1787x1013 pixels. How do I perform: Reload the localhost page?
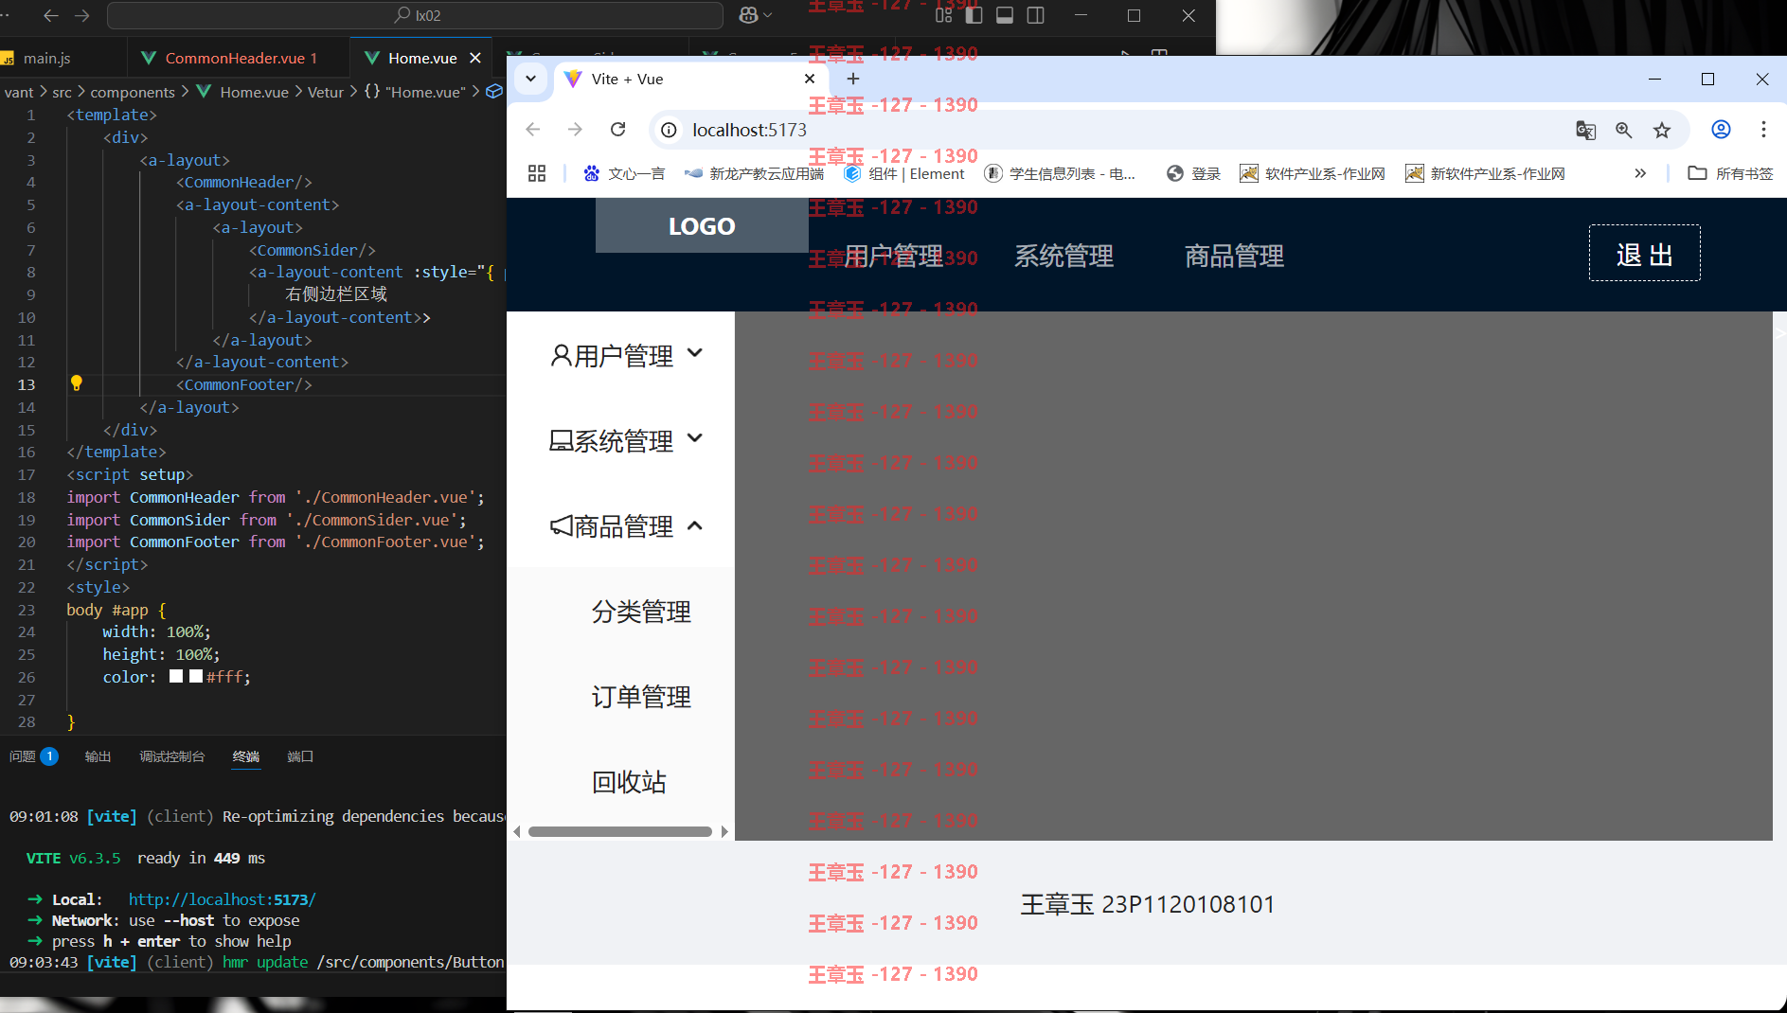(x=618, y=130)
